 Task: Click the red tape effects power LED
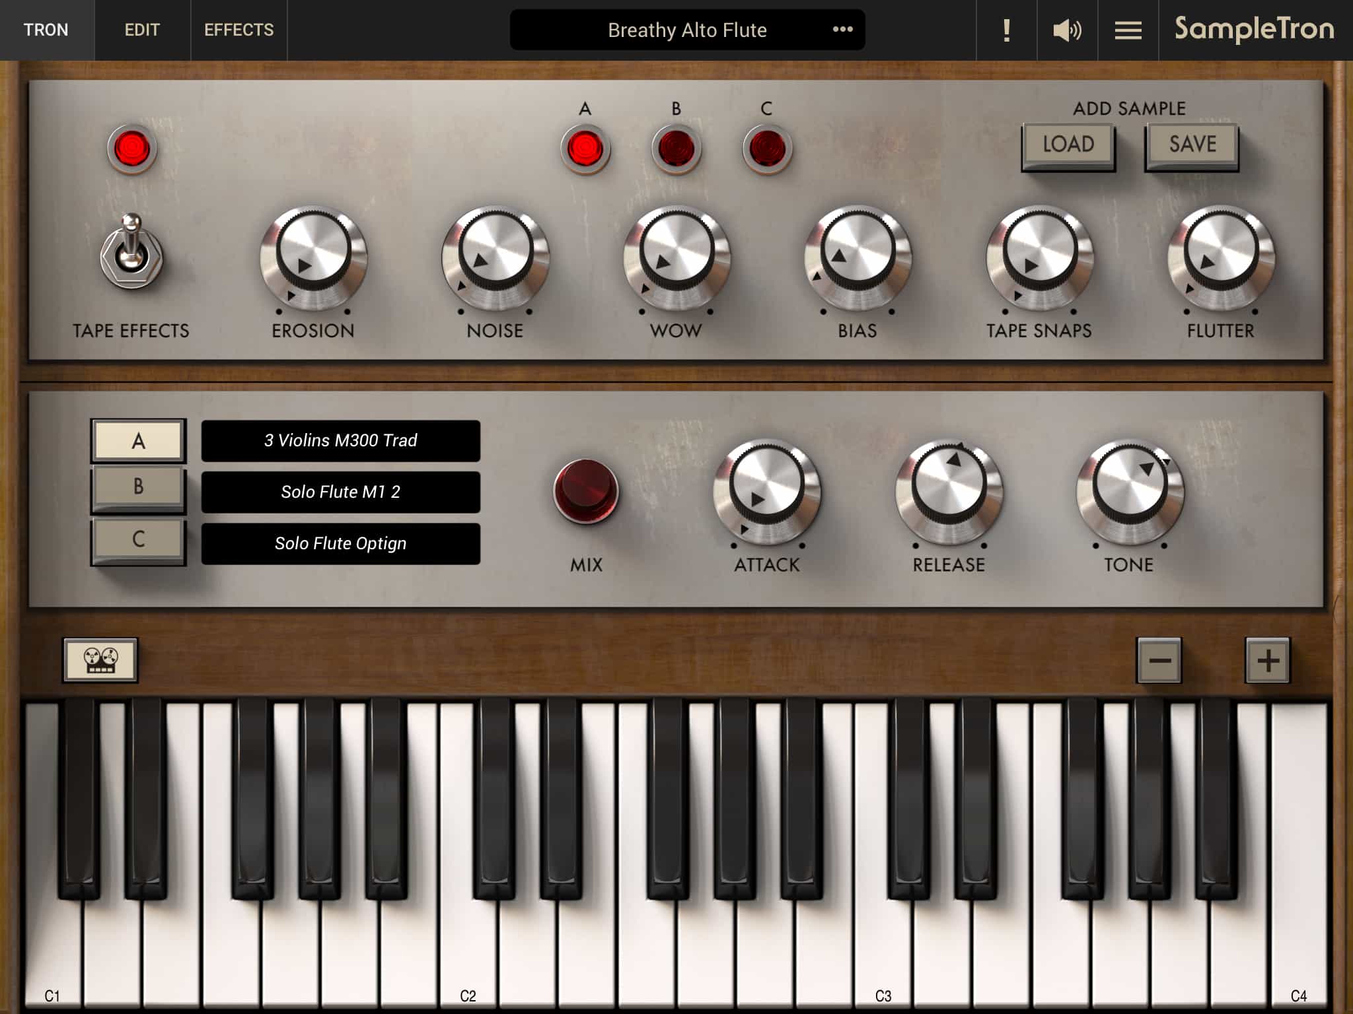[x=132, y=149]
